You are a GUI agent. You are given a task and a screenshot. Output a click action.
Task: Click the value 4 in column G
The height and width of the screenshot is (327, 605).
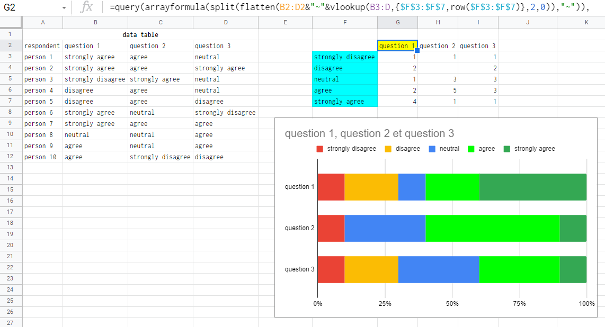(397, 102)
